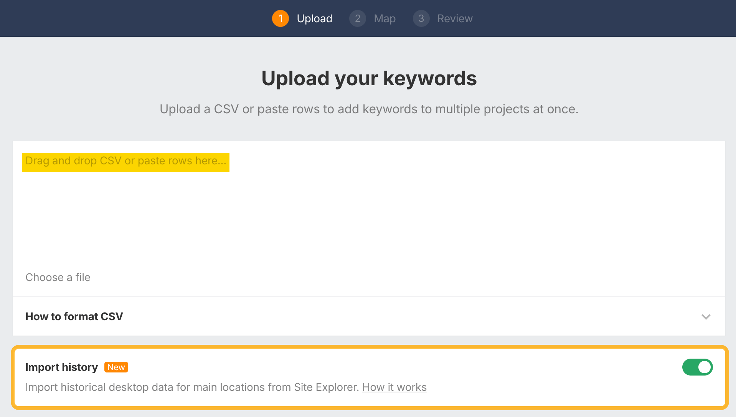
Task: Click the "Upload your keywords" heading
Action: pos(368,78)
